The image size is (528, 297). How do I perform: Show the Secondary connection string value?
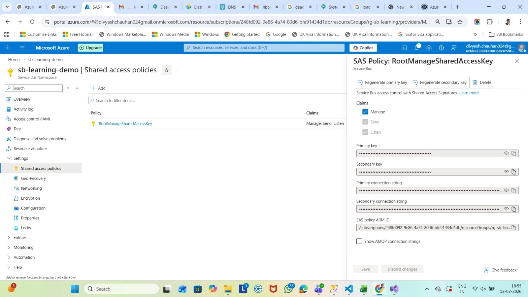506,209
